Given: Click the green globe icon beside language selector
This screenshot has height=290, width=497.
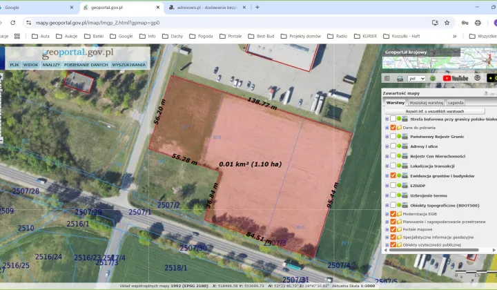Looking at the screenshot, I should 433,78.
